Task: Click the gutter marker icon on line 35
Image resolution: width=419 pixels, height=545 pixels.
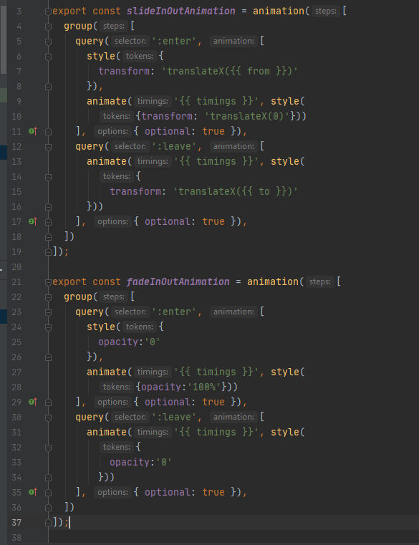Action: click(33, 492)
